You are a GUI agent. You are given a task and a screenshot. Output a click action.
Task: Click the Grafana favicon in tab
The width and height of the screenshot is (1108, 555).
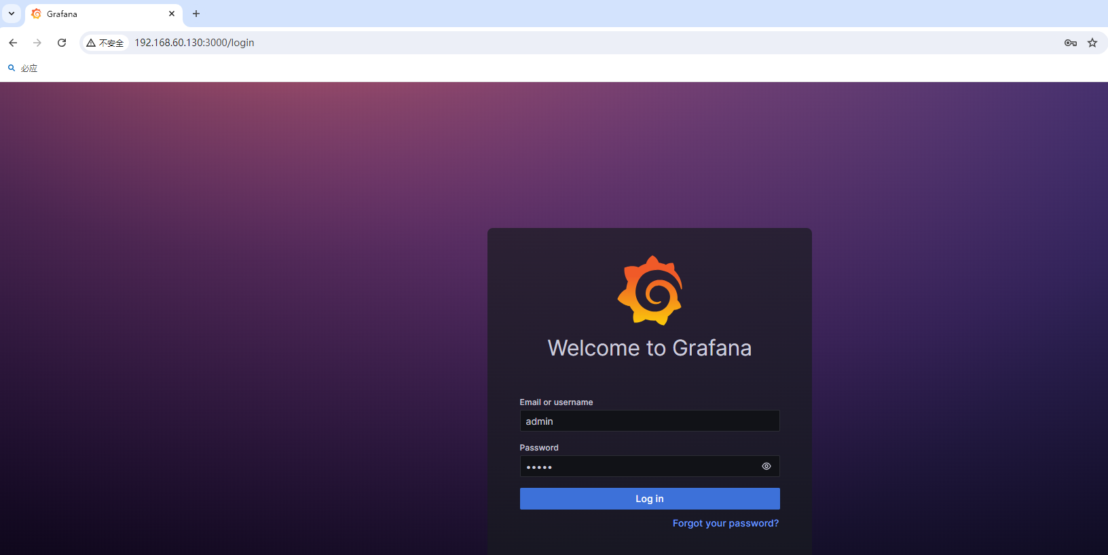(x=37, y=14)
